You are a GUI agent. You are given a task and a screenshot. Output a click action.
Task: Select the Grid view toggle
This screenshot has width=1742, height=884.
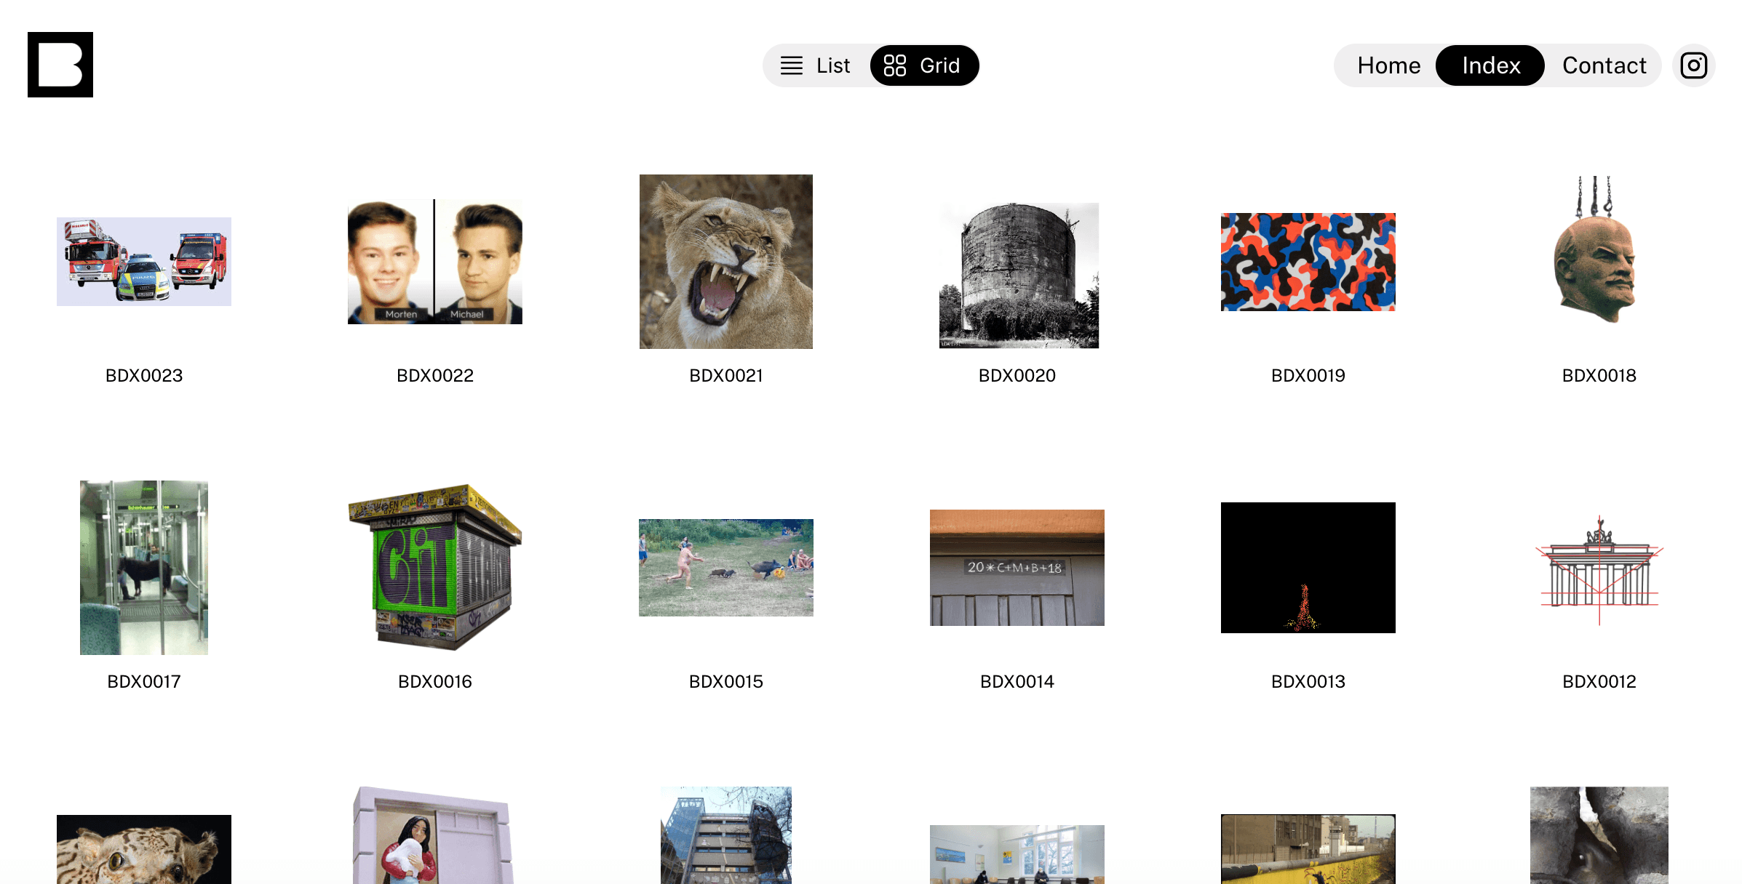(x=924, y=65)
